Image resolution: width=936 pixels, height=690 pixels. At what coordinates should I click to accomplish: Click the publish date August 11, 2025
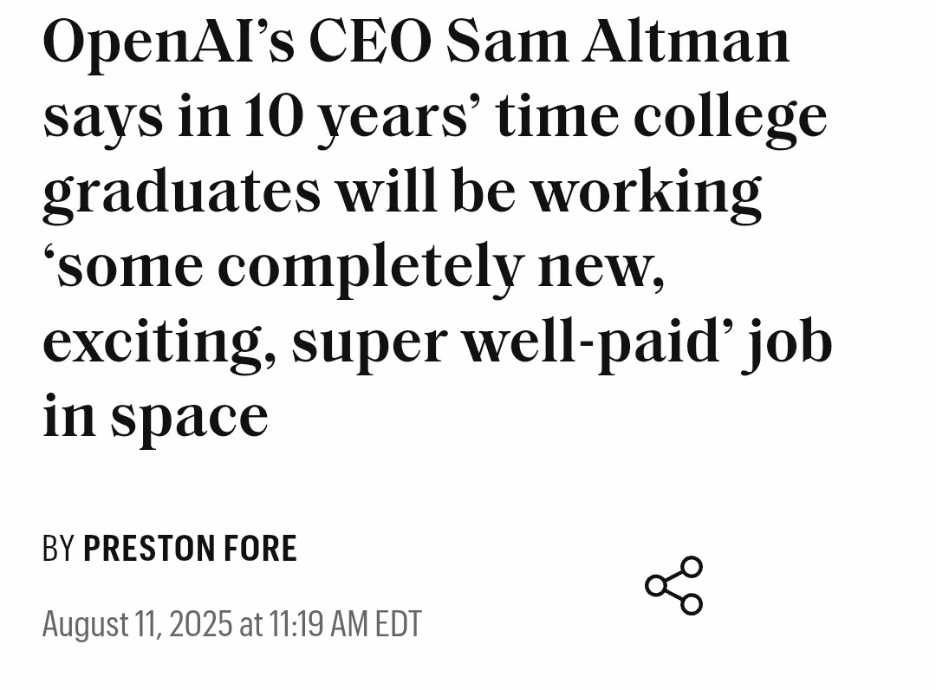(137, 624)
